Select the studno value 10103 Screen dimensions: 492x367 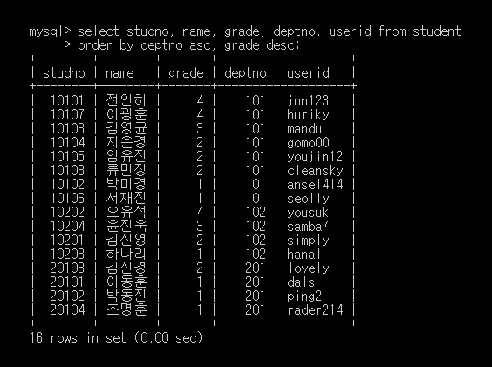[67, 129]
